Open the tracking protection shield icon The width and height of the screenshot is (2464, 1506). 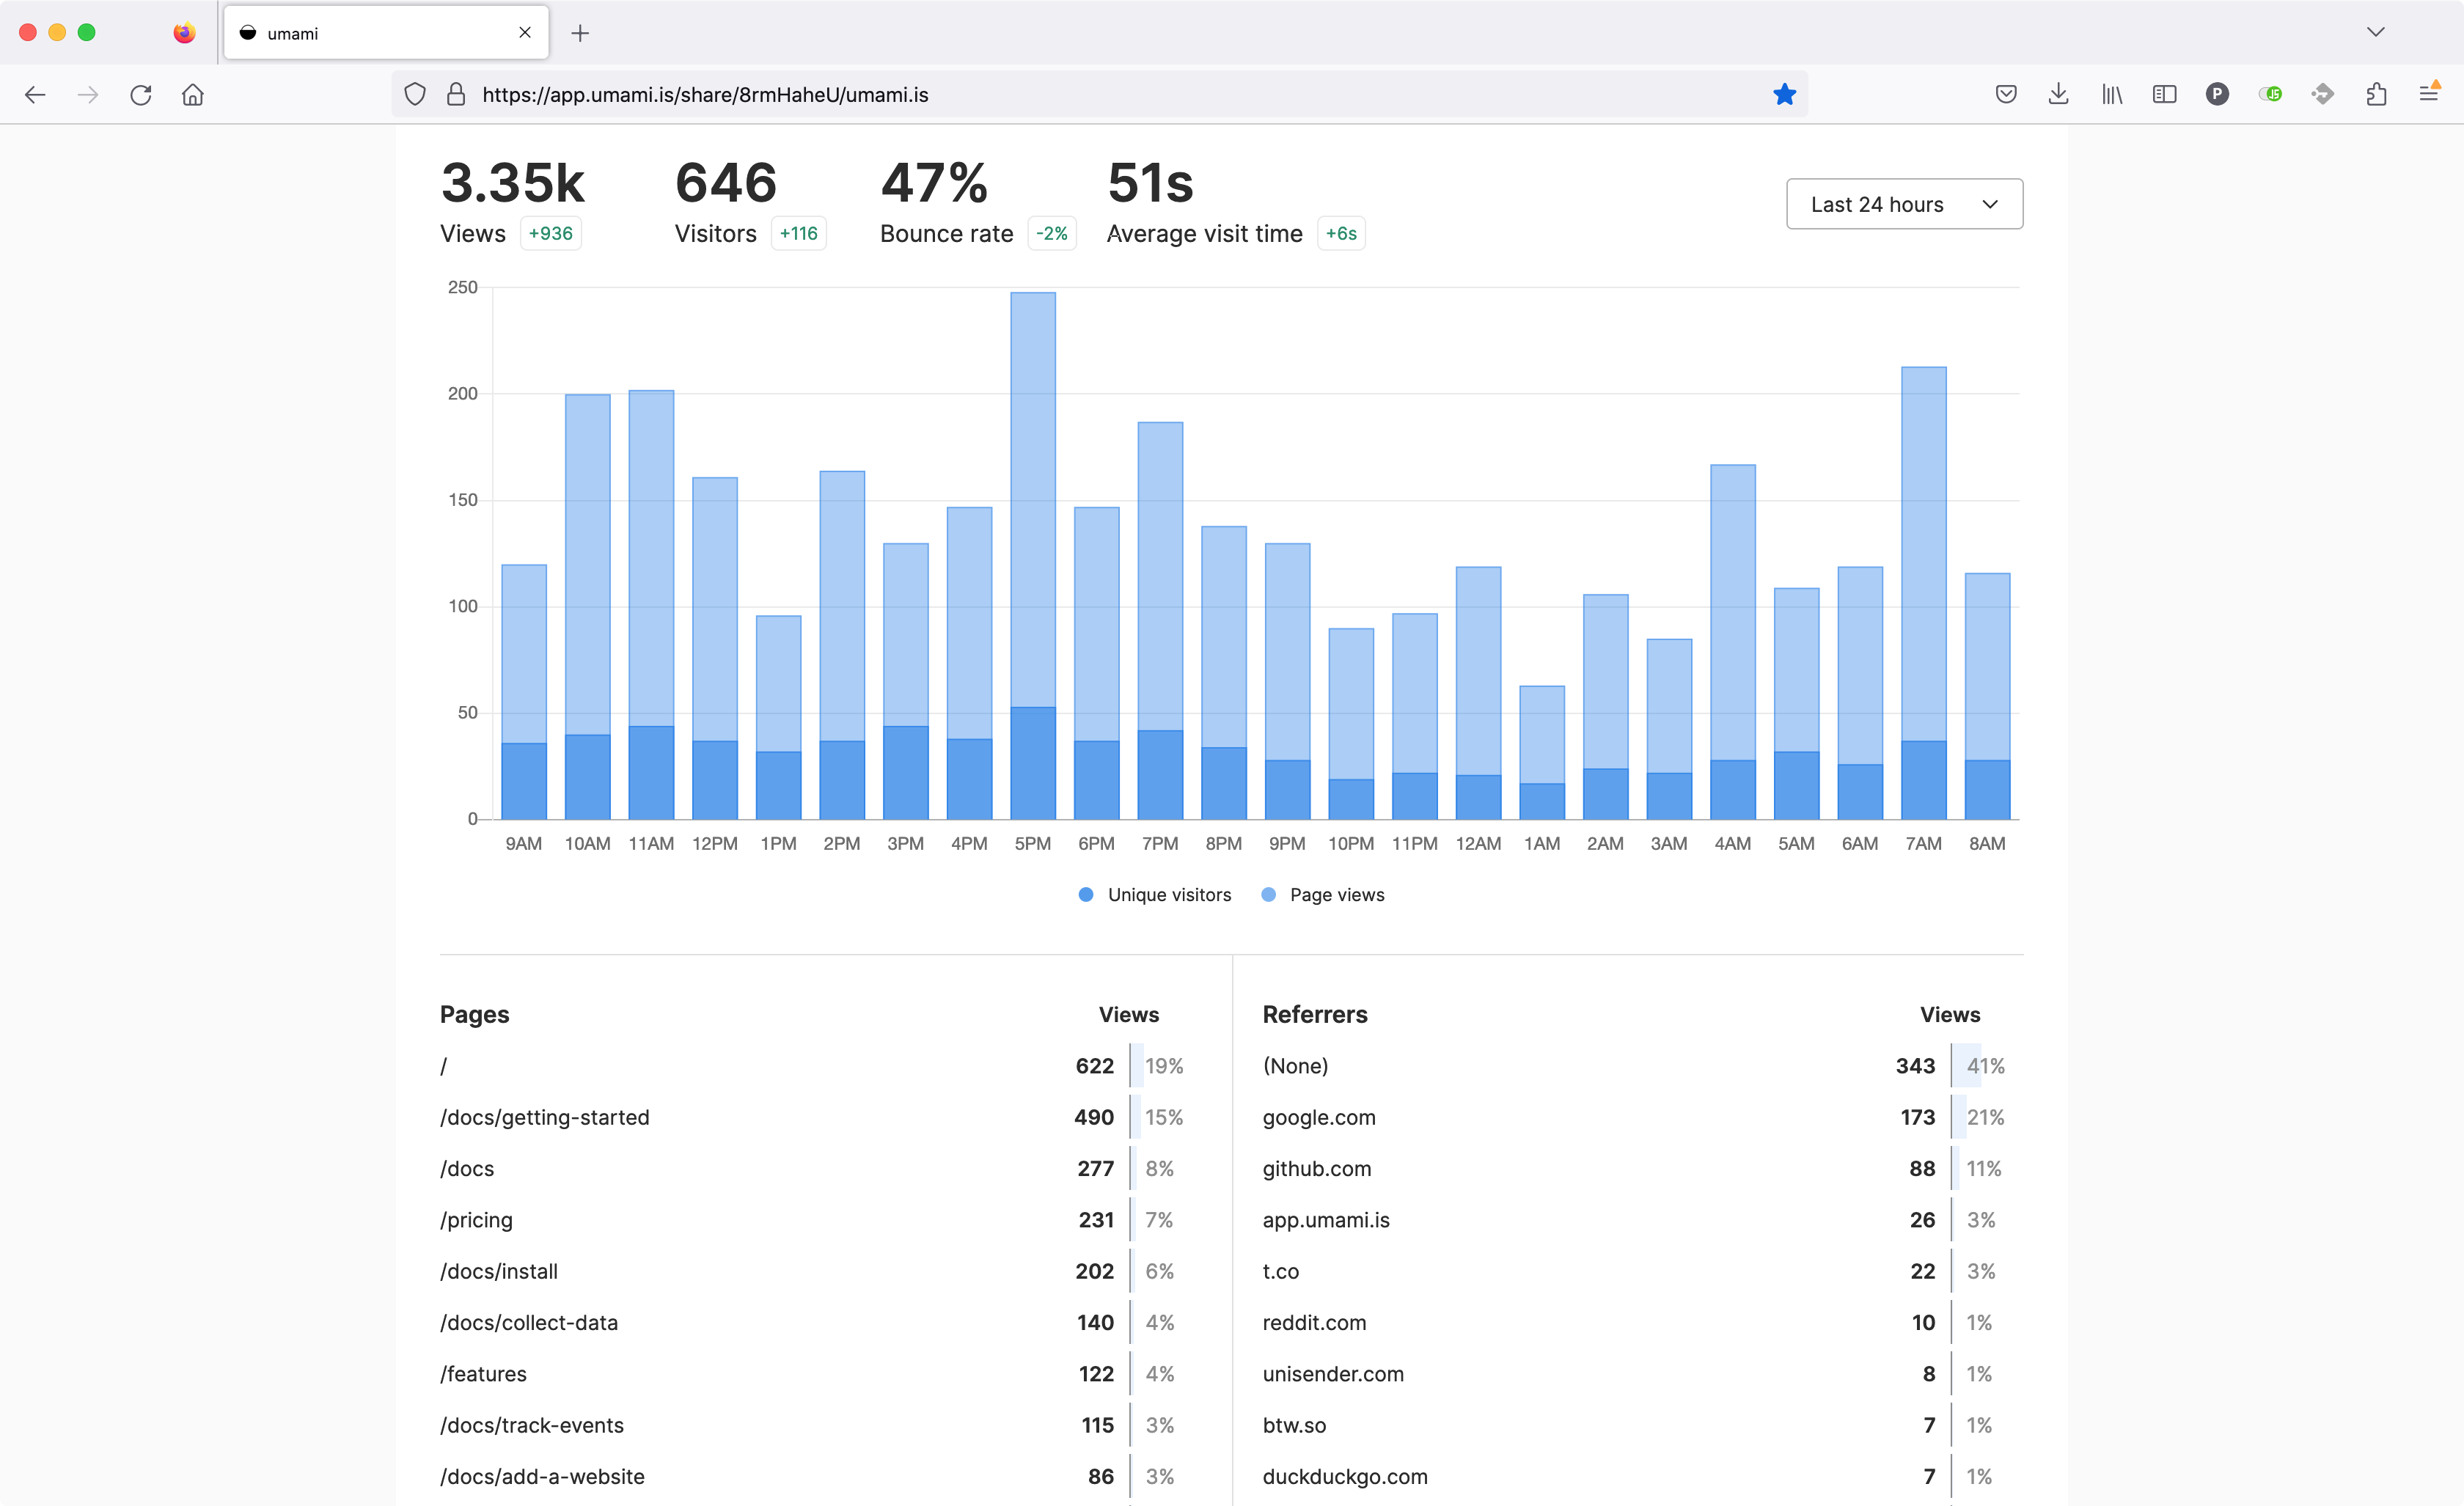(415, 94)
